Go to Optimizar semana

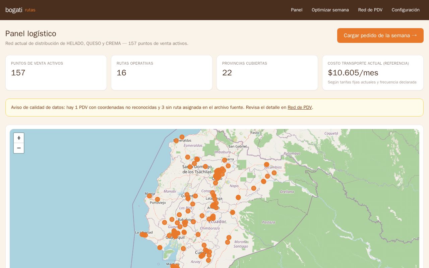330,10
